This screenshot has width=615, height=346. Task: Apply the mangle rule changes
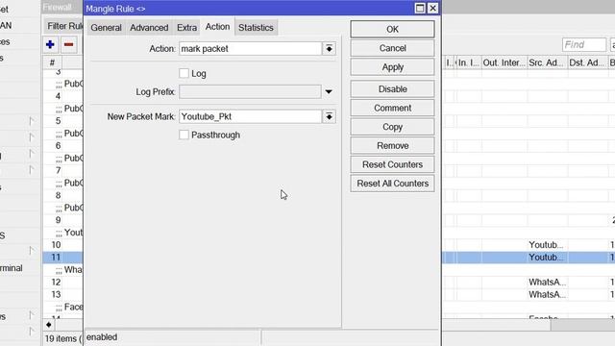392,67
